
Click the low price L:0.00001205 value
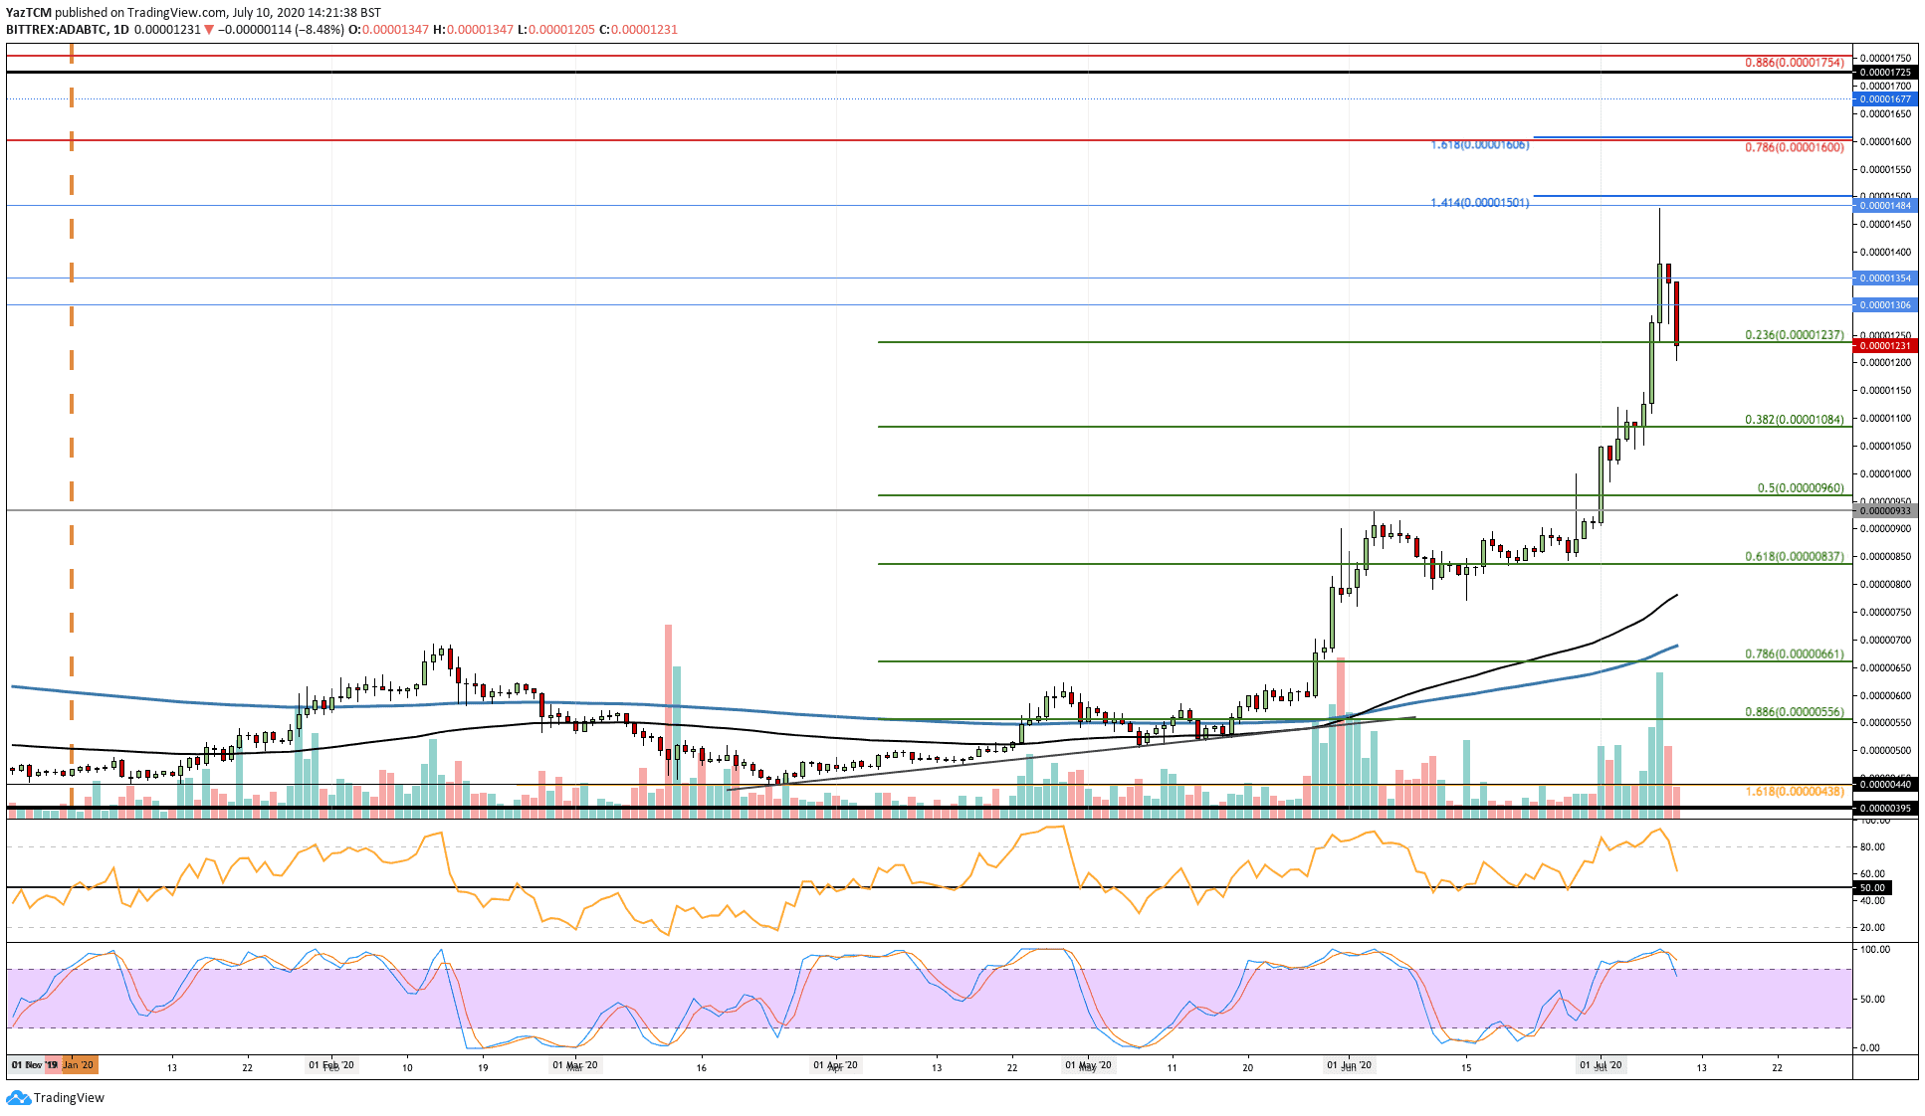pos(555,30)
